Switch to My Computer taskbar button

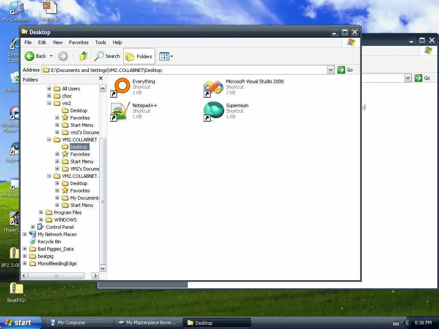pyautogui.click(x=80, y=323)
